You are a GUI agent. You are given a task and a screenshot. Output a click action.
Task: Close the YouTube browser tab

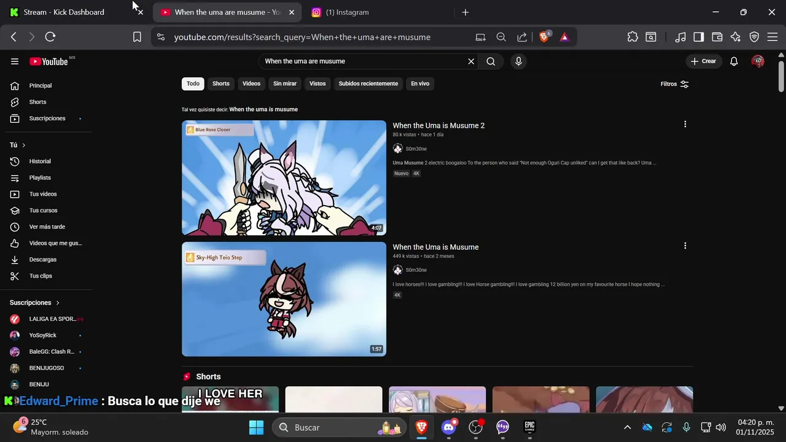click(x=292, y=12)
